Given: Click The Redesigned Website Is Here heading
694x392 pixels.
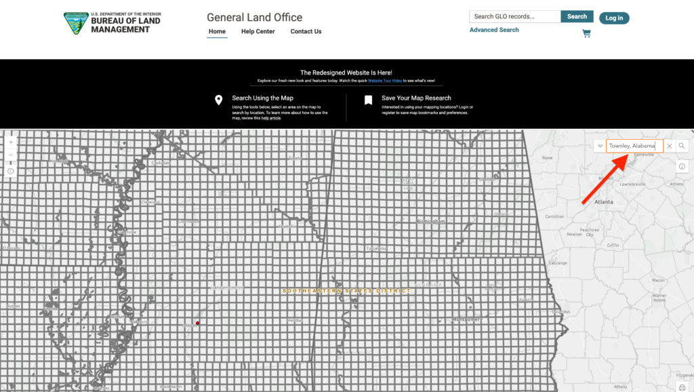Looking at the screenshot, I should pyautogui.click(x=346, y=73).
